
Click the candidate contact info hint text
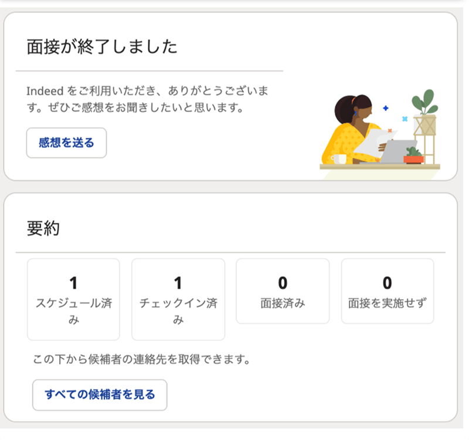coord(141,359)
